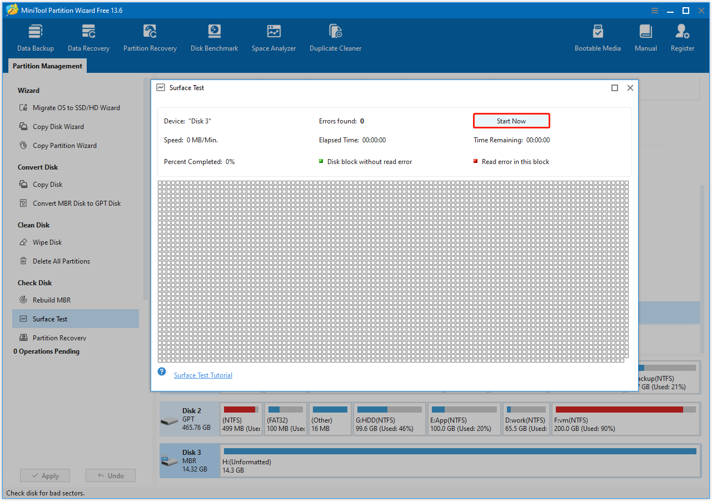Create Bootable Media
712x501 pixels.
click(598, 38)
